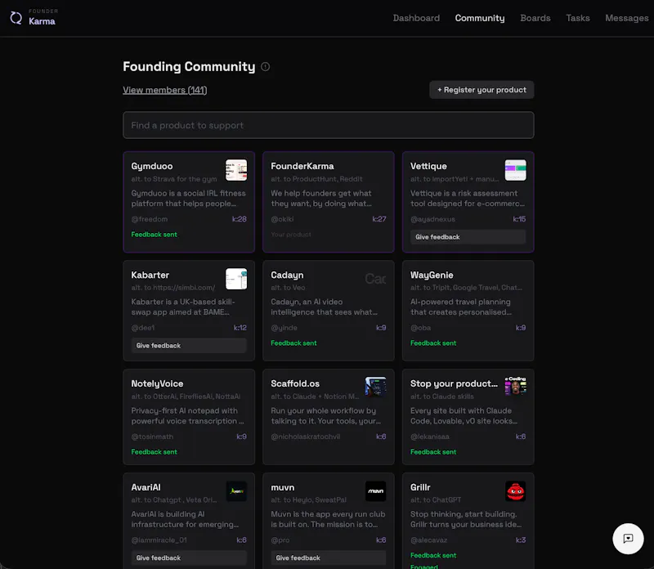
Task: Open the Dashboard nav item
Action: (x=416, y=18)
